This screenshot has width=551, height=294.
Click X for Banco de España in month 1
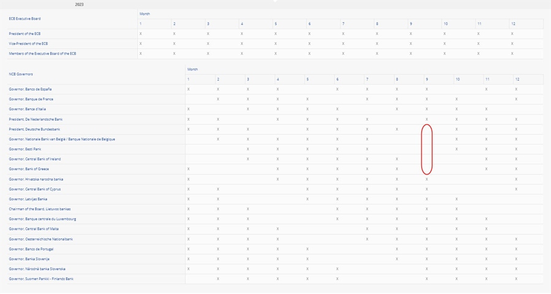tap(189, 89)
